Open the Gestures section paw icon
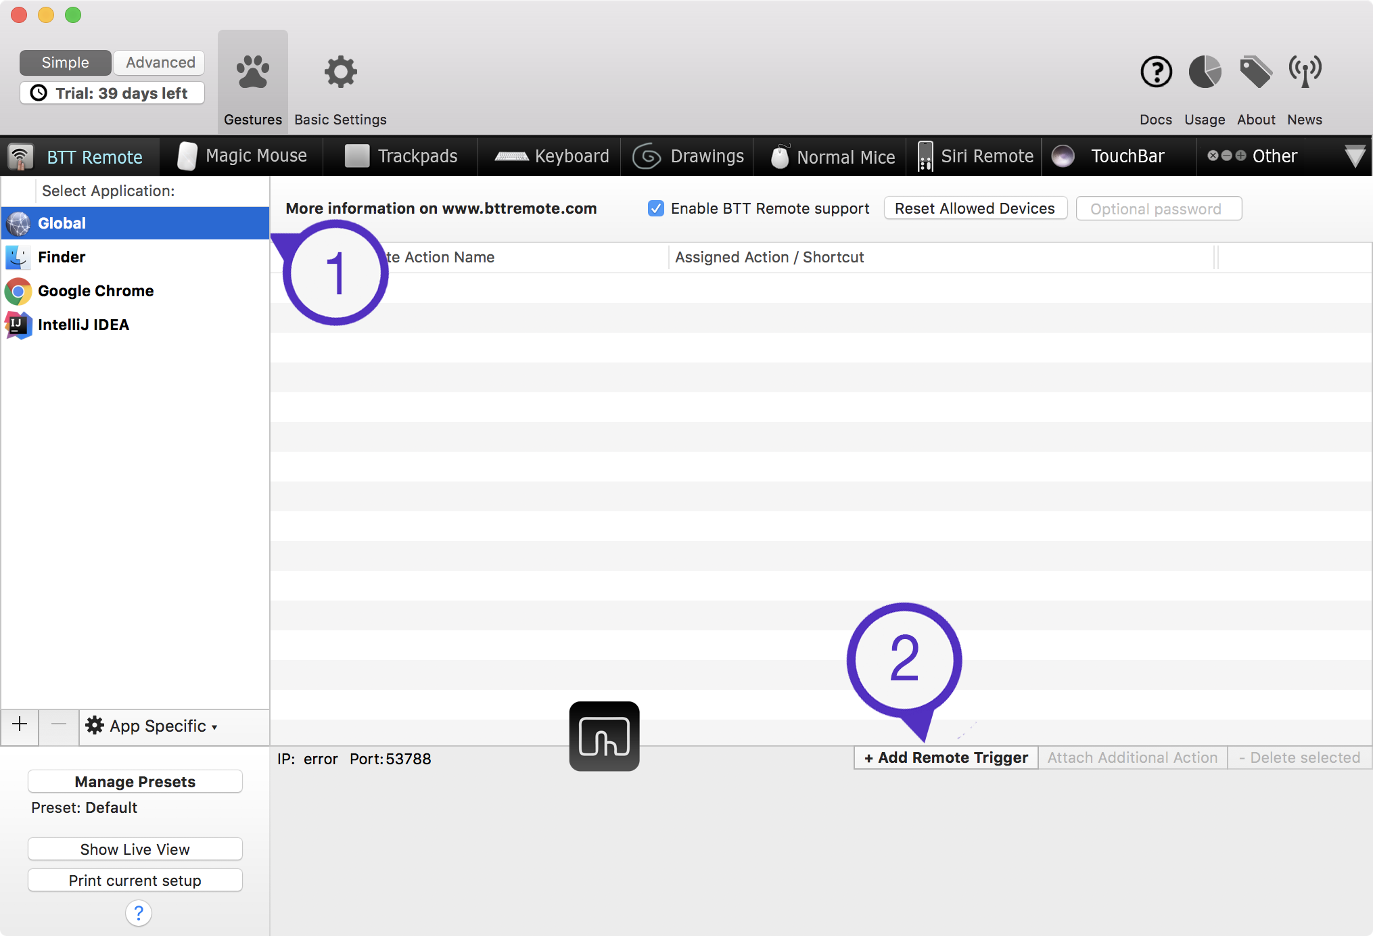Screen dimensions: 1373x936 click(253, 72)
